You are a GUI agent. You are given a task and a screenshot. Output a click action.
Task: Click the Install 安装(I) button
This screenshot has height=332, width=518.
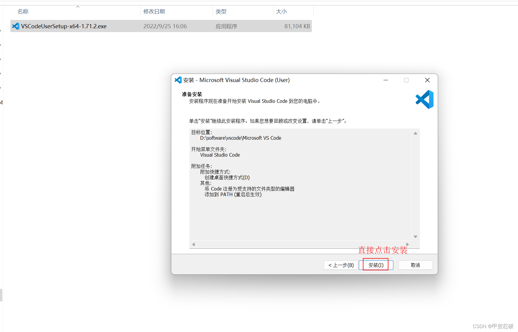[376, 265]
